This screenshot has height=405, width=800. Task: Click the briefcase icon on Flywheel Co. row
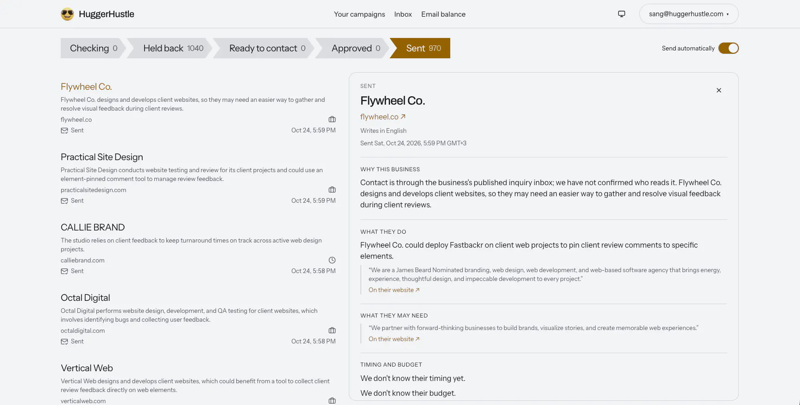click(332, 119)
